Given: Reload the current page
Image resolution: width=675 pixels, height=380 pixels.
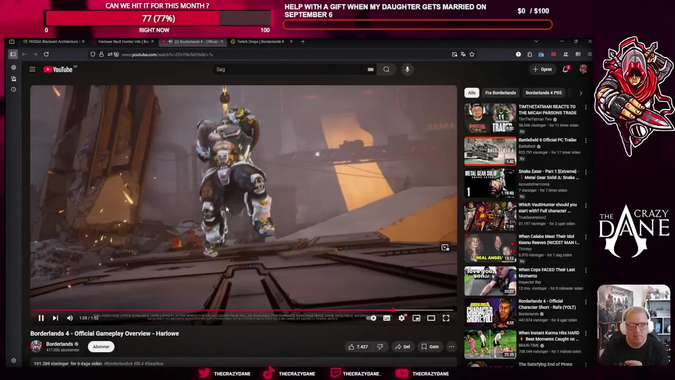Looking at the screenshot, I should pos(46,54).
